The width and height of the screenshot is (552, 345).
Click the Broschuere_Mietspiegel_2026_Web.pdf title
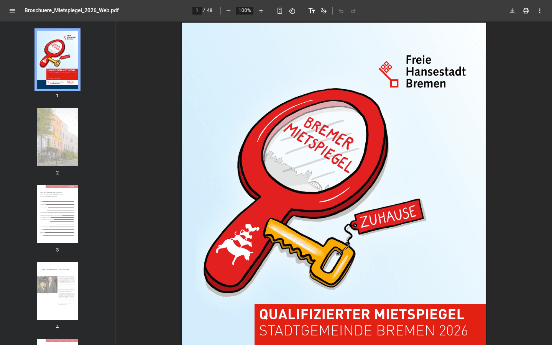(72, 10)
